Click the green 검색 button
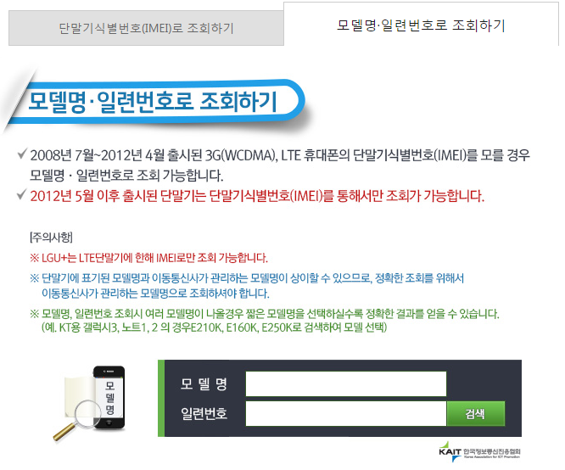Screen dimensions: 565x470 [x=476, y=413]
